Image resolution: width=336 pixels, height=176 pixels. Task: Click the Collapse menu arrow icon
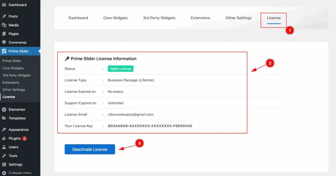[x=4, y=173]
